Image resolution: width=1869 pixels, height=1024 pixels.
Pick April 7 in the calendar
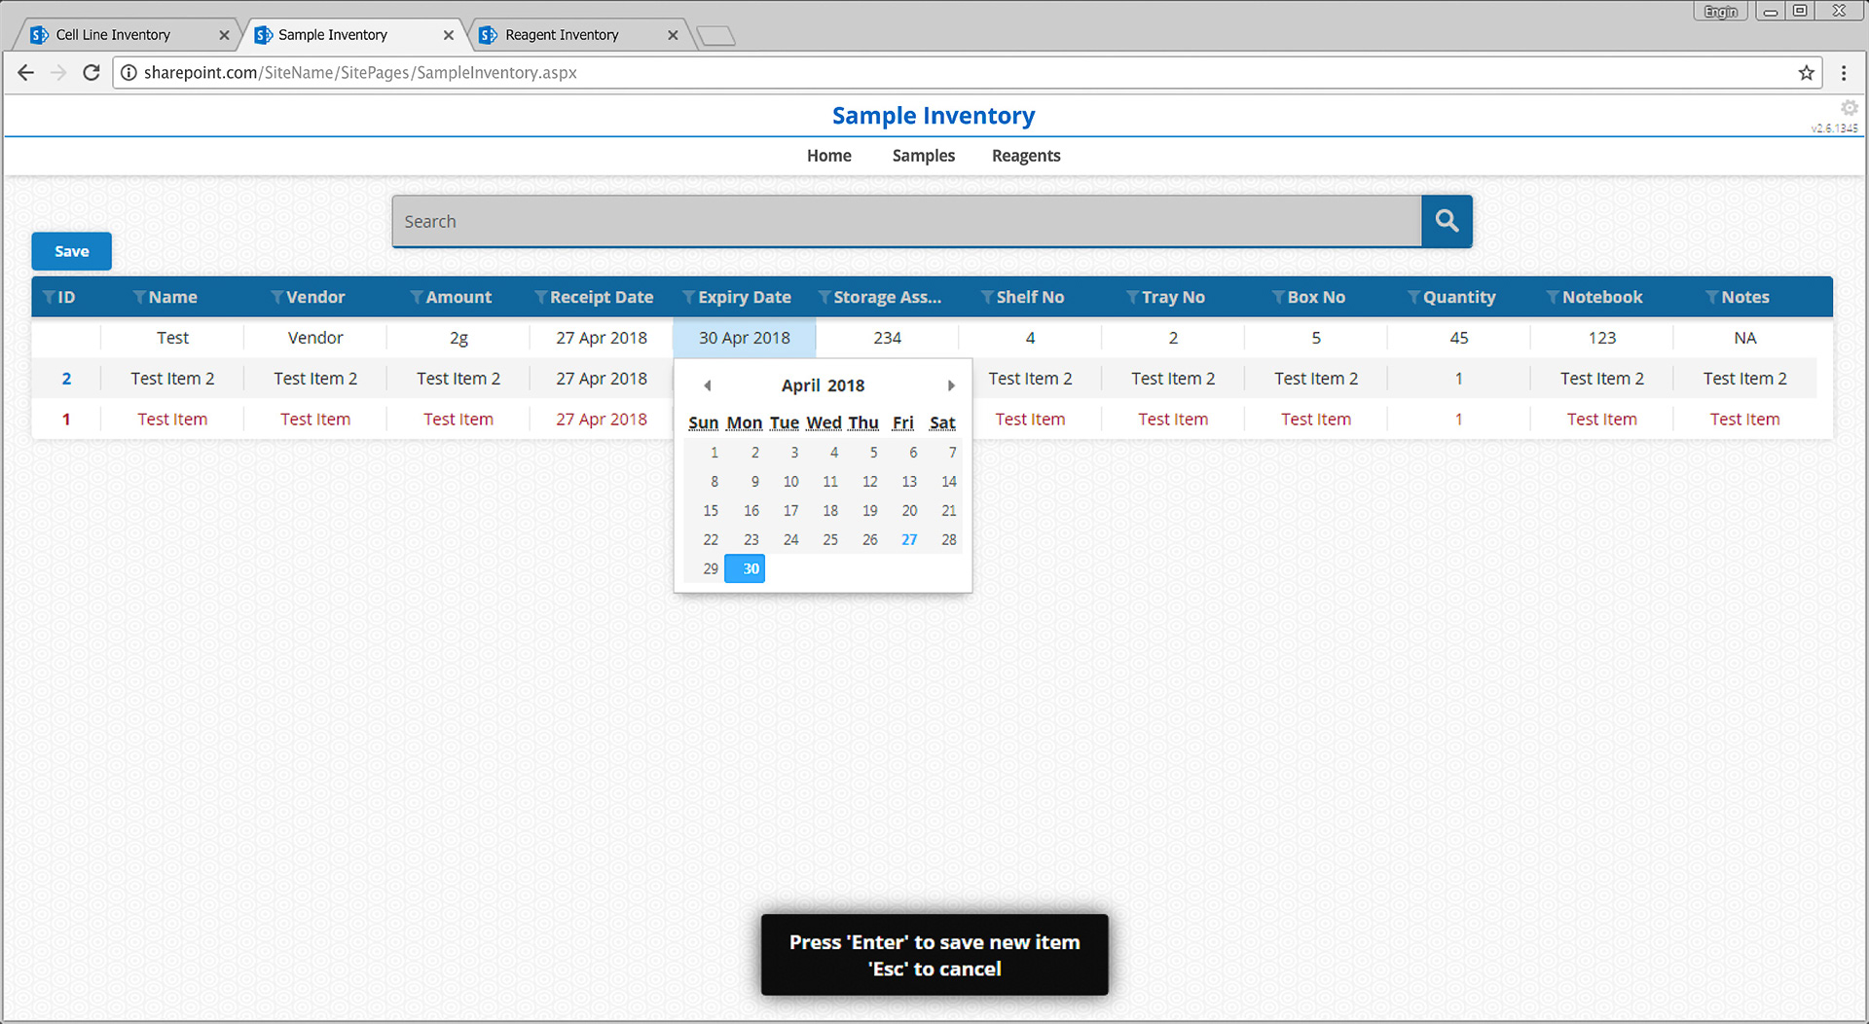click(952, 453)
